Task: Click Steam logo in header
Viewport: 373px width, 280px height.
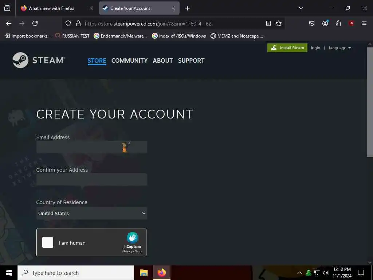Action: [x=39, y=60]
